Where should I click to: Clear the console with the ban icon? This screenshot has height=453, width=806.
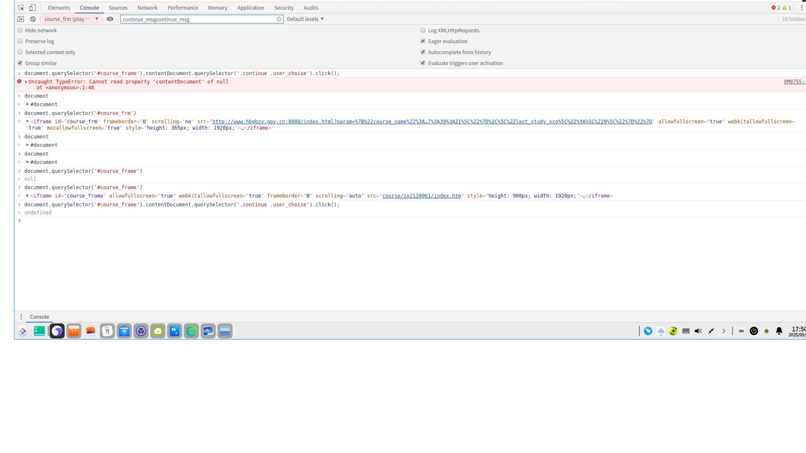point(33,19)
